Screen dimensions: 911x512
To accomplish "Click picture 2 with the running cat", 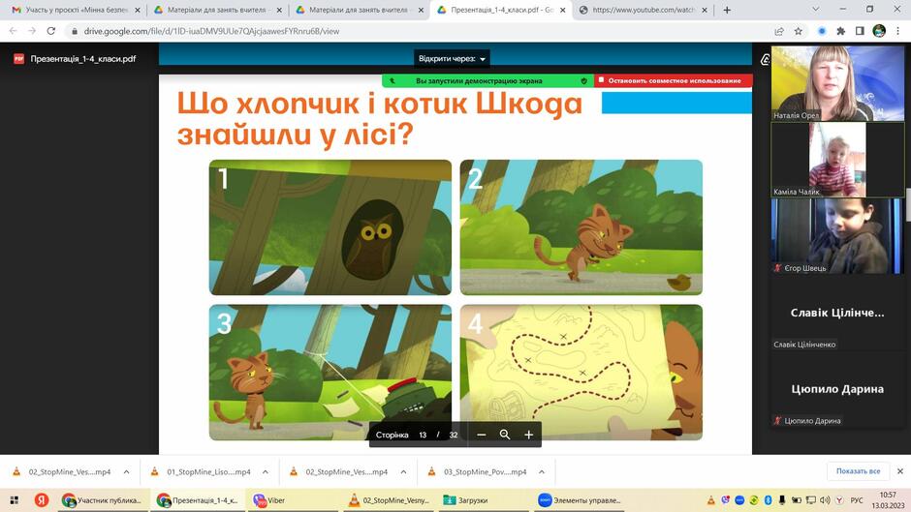I will [x=581, y=227].
